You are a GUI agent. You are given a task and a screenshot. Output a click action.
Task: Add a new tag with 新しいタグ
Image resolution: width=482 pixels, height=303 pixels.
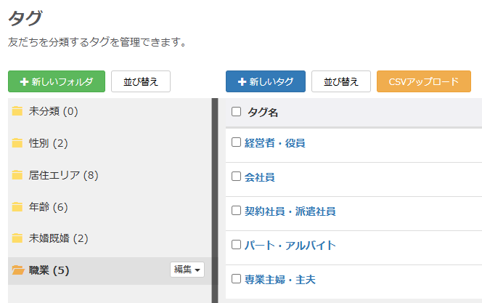pyautogui.click(x=266, y=82)
